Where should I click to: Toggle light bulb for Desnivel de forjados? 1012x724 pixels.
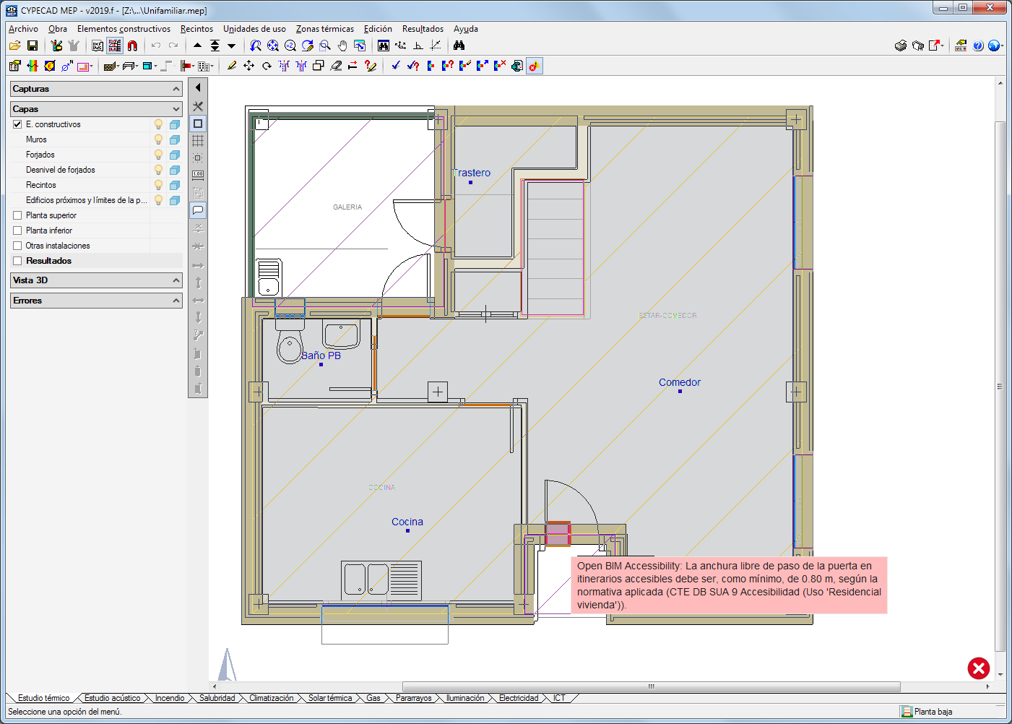159,170
